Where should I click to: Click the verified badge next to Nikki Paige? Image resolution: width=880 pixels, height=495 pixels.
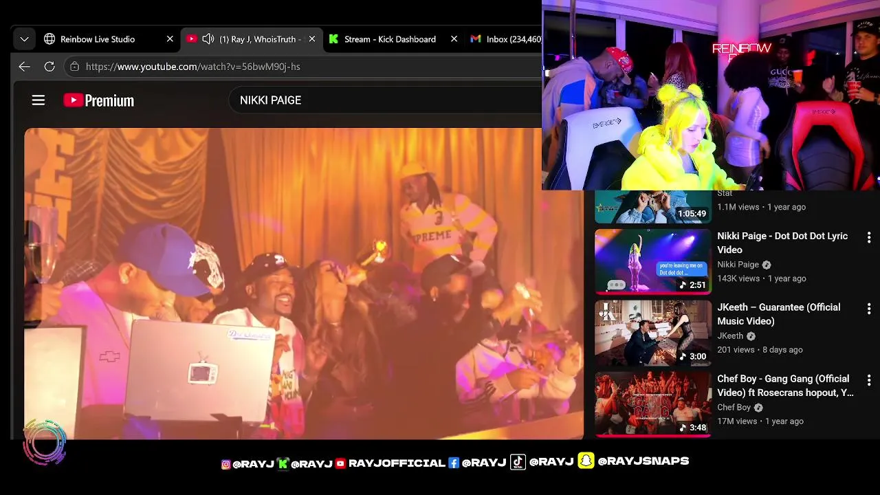(767, 265)
